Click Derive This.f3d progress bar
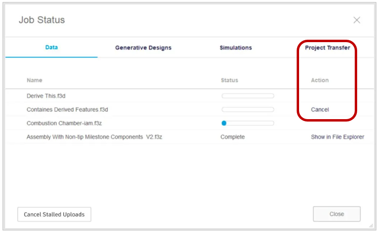The height and width of the screenshot is (231, 377). (248, 96)
